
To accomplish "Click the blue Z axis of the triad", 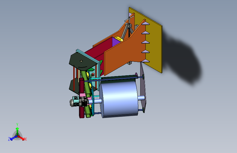I will click(13, 138).
